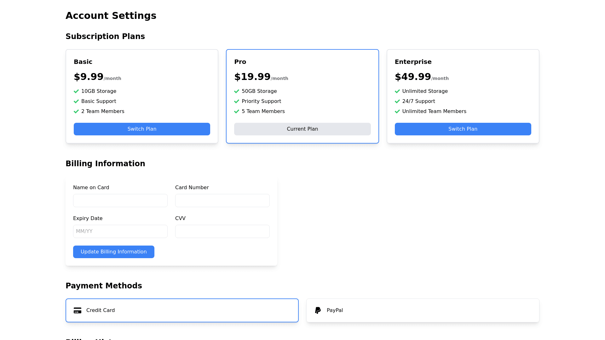Focus the Name on Card field
Screen dimensions: 605x340
click(120, 201)
